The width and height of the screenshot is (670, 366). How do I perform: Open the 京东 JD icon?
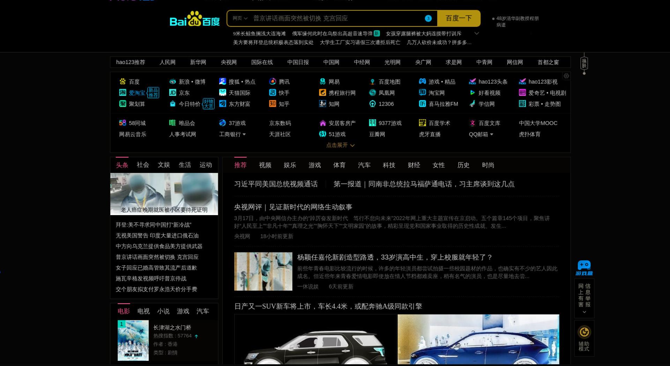(x=172, y=93)
